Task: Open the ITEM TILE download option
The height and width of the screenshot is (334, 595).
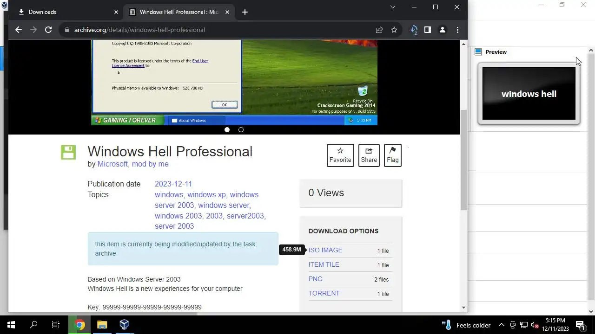Action: coord(324,264)
